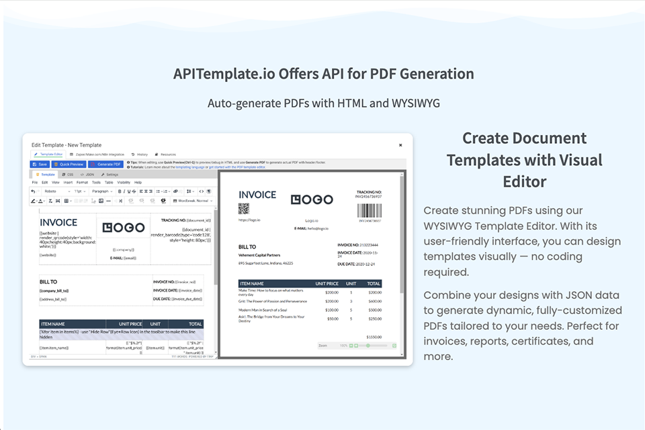The image size is (645, 430).
Task: Open the Tools menu
Action: pos(96,182)
